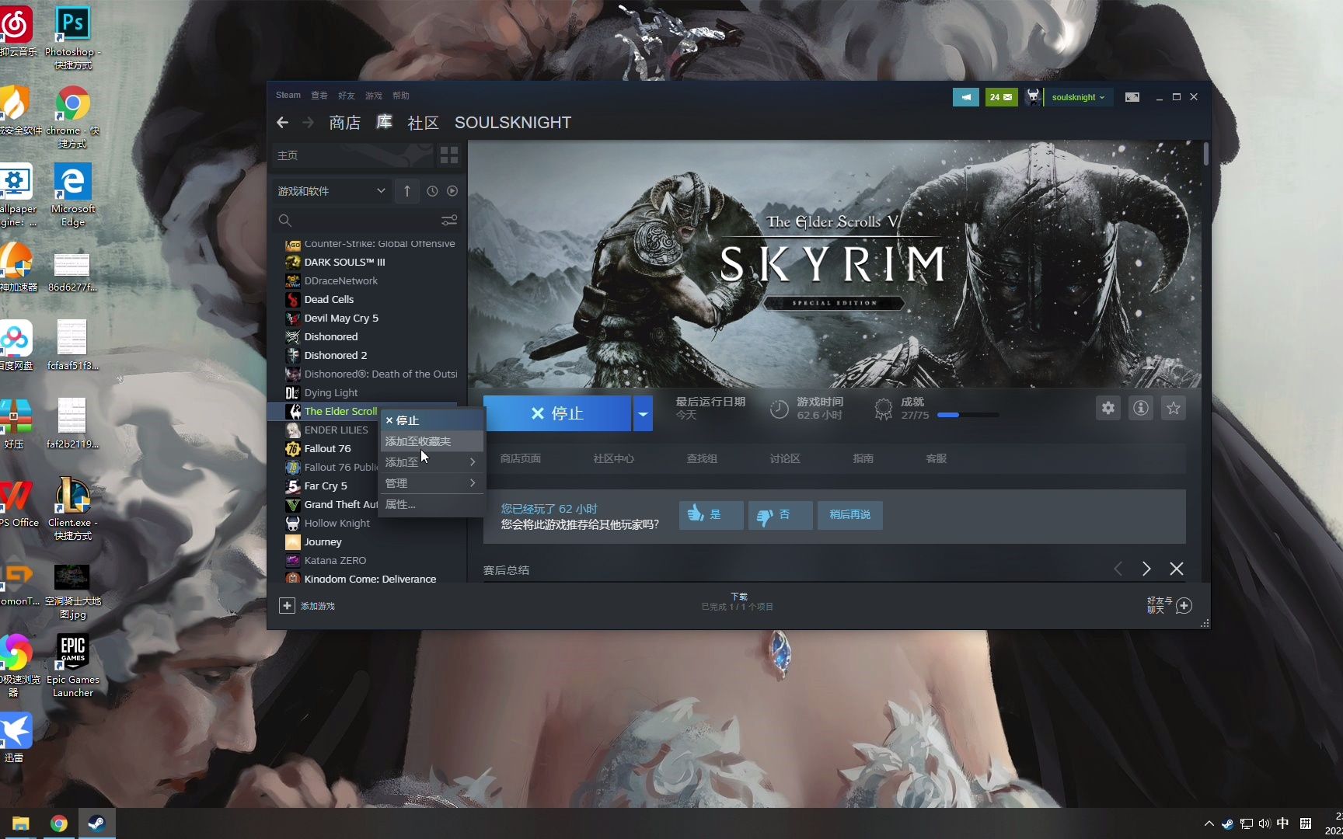The height and width of the screenshot is (839, 1343).
Task: Click the play time clock icon
Action: click(779, 409)
